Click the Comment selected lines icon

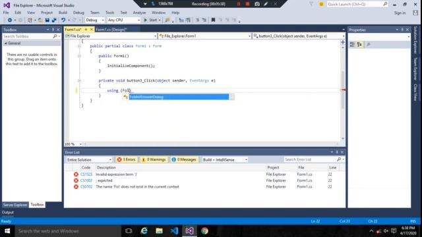(197, 20)
